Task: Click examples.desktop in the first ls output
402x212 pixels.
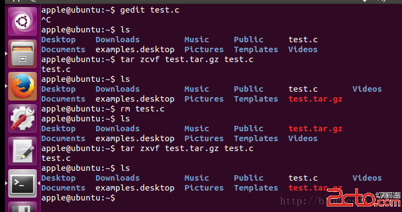Action: pyautogui.click(x=135, y=49)
